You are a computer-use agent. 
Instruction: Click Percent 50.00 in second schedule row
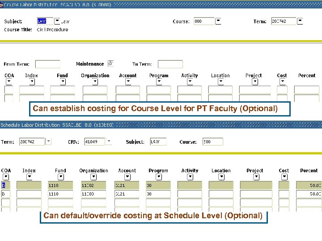[309, 194]
